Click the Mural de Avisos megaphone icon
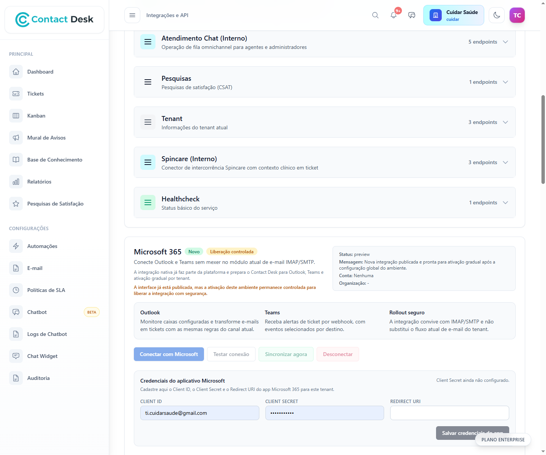This screenshot has width=546, height=455. pos(16,138)
